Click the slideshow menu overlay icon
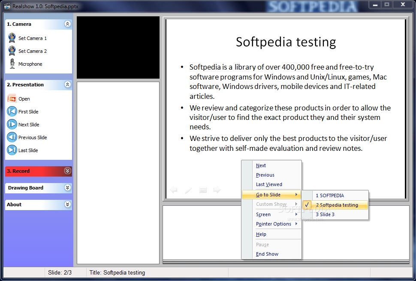This screenshot has width=416, height=281. click(203, 190)
